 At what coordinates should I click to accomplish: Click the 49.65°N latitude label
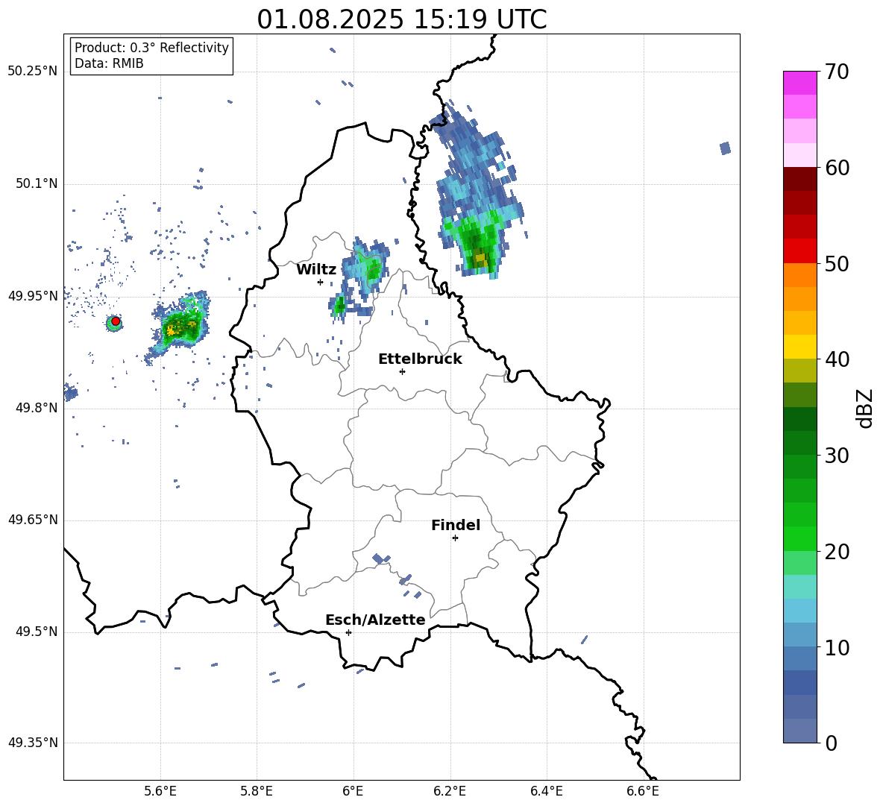pyautogui.click(x=33, y=520)
